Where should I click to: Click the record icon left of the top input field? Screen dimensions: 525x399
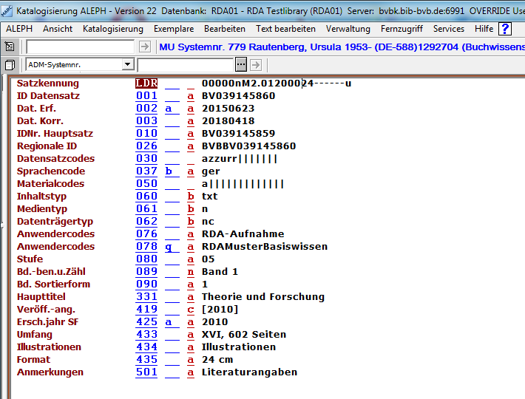(10, 47)
